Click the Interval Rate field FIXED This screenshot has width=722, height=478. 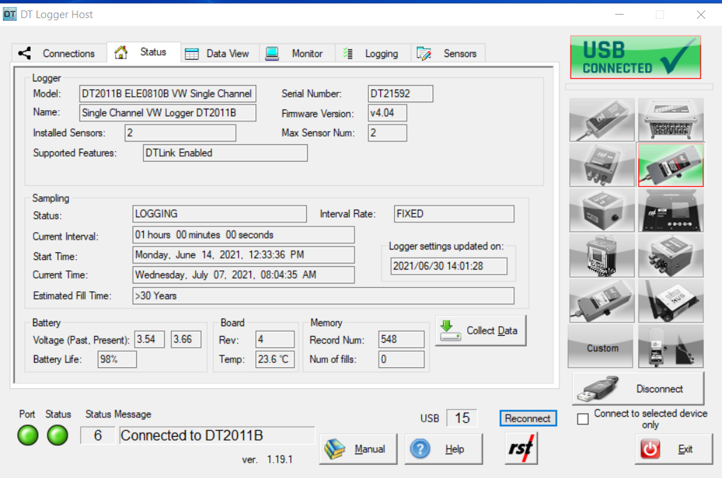(454, 214)
